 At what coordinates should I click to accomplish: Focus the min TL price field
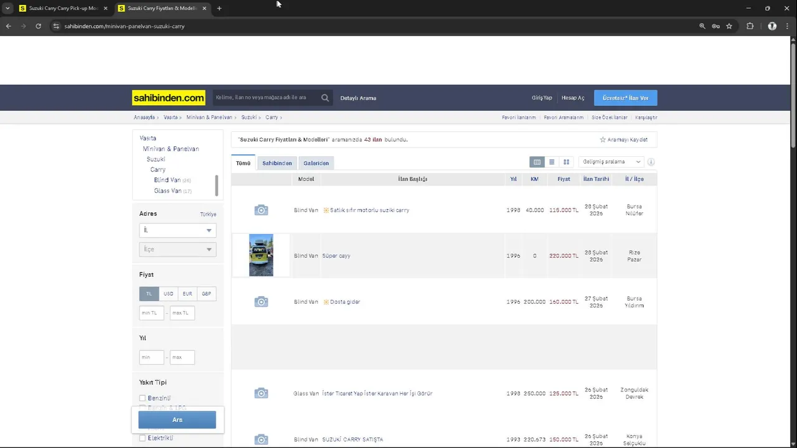(x=151, y=313)
